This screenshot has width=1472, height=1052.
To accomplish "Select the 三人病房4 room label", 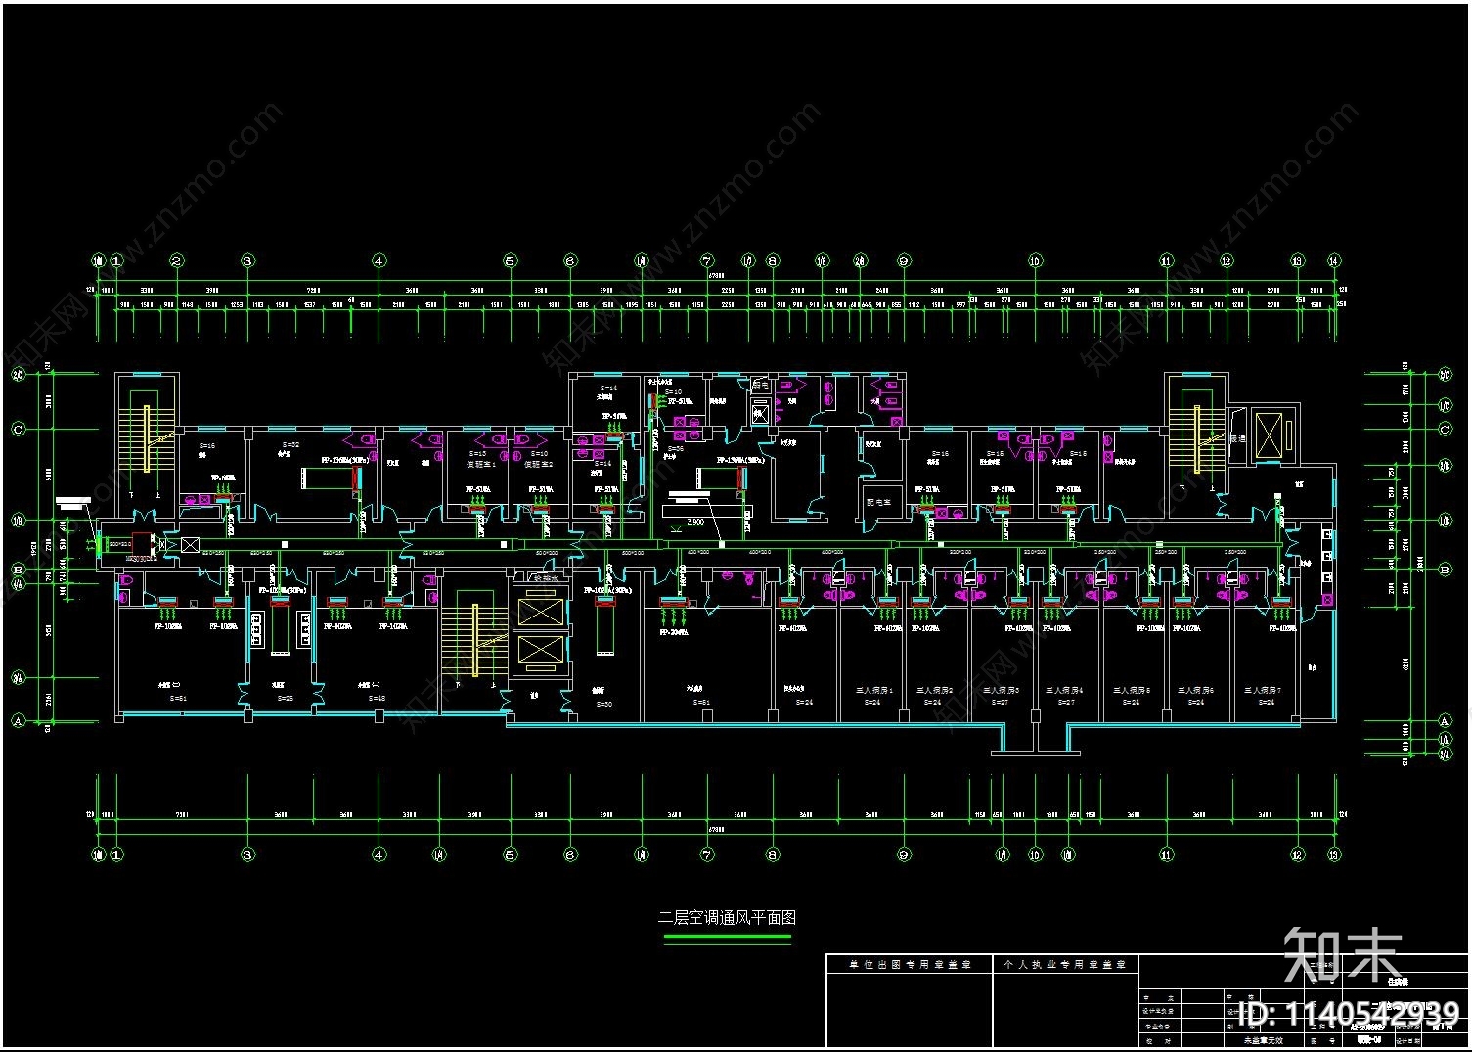I will [1065, 691].
